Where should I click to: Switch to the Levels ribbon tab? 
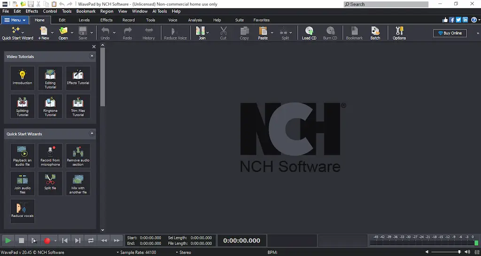pos(84,20)
